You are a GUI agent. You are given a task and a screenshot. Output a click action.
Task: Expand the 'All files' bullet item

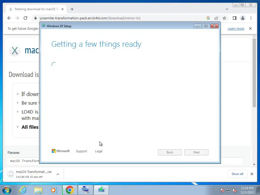(x=18, y=127)
